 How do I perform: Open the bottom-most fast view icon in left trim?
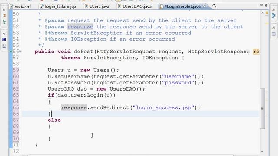[x=4, y=46]
